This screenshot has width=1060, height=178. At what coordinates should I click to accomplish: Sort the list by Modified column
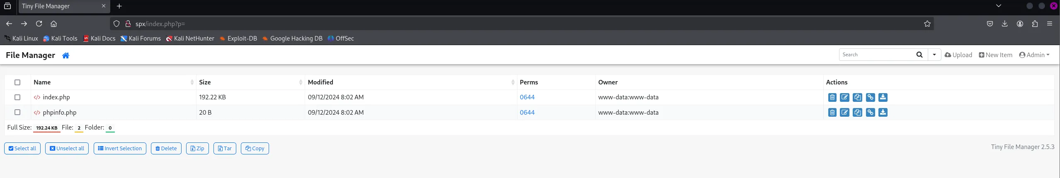pos(411,82)
